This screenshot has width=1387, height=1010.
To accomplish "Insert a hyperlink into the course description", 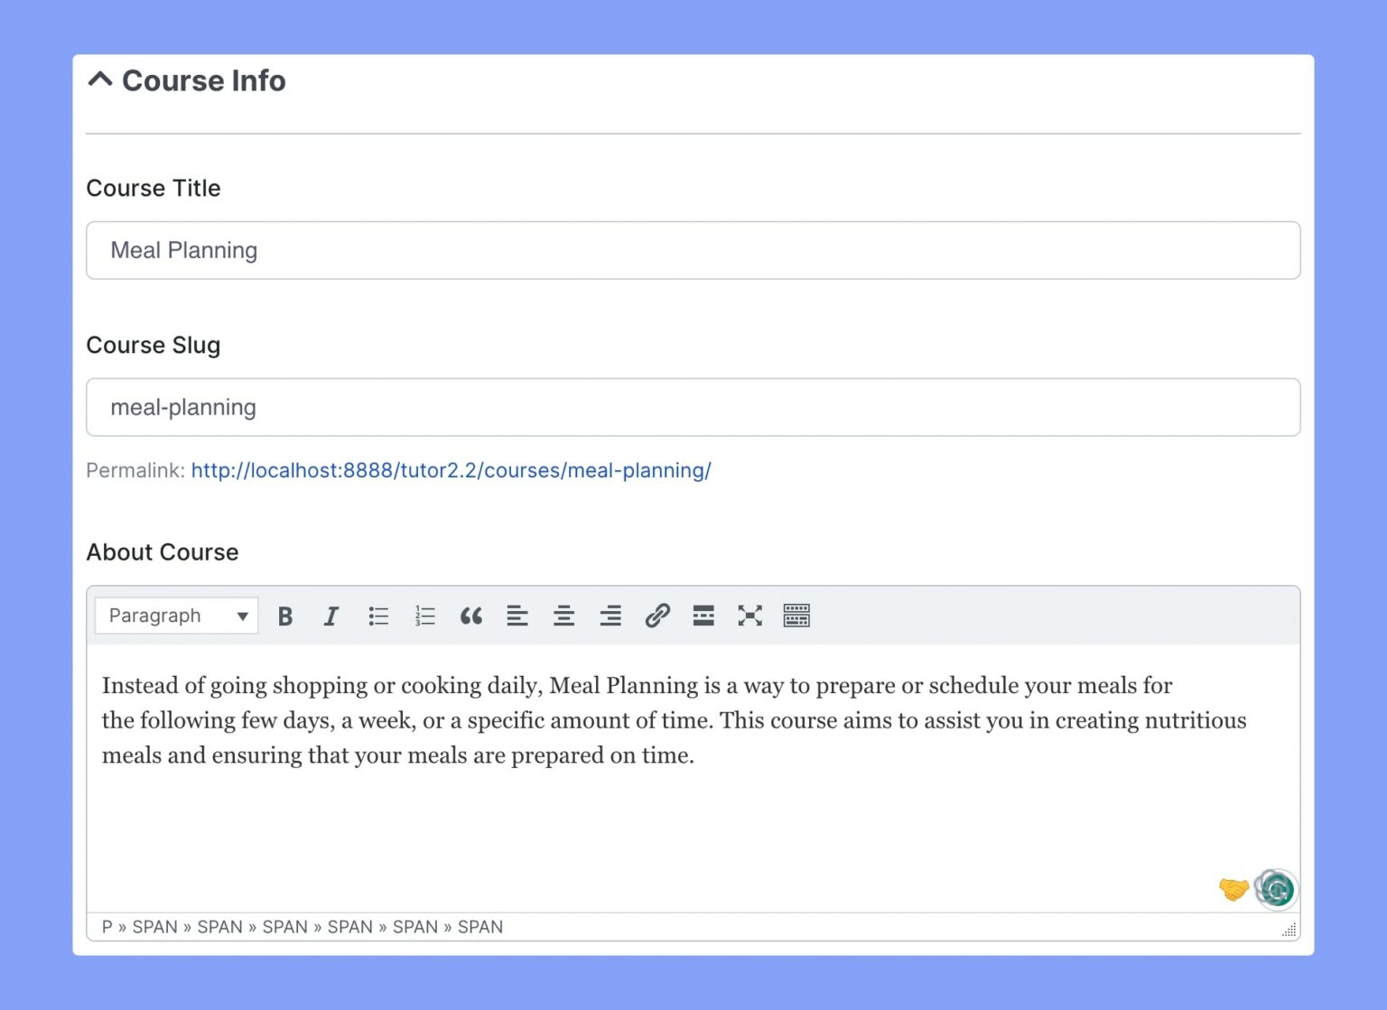I will pos(656,616).
